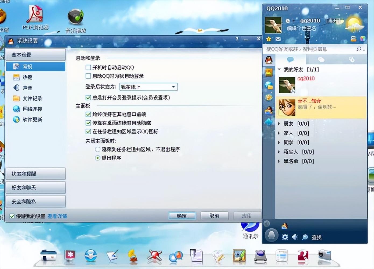Viewport: 374px width, 269px height.
Task: Open the system settings gear icon
Action: [285, 237]
